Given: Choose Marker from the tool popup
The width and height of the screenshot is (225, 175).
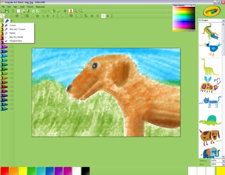Looking at the screenshot, I should click(x=19, y=33).
